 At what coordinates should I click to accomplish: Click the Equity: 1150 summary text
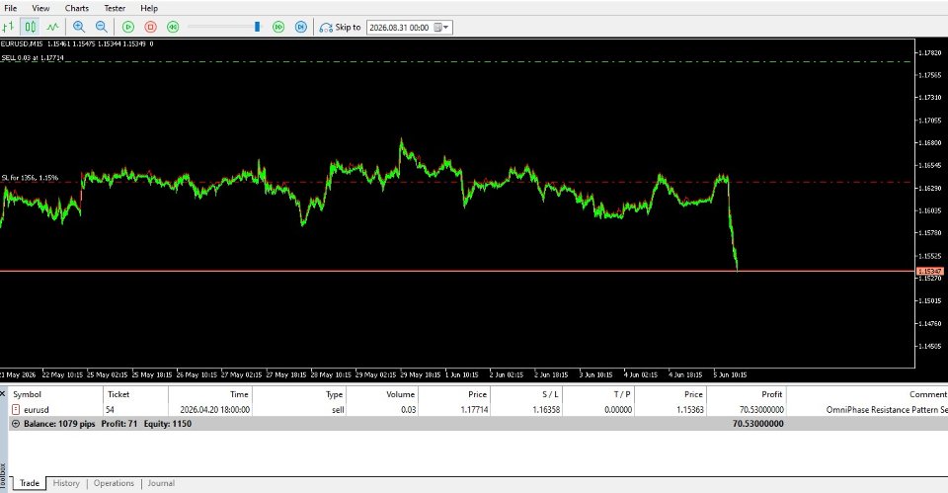click(168, 424)
